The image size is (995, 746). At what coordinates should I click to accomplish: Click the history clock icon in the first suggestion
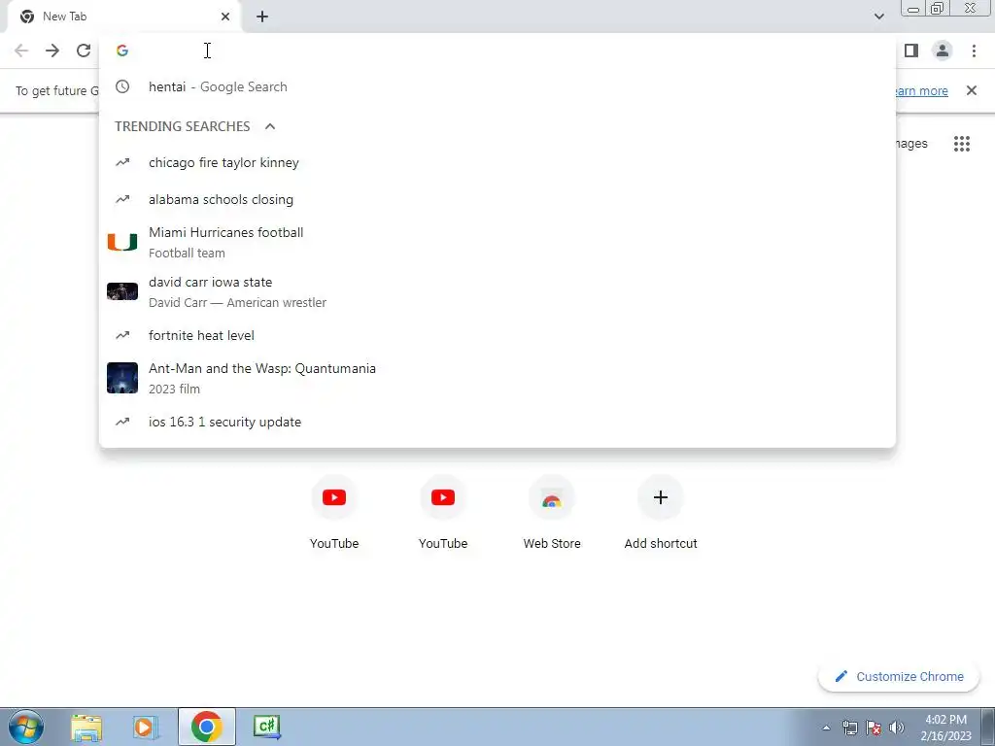point(122,86)
